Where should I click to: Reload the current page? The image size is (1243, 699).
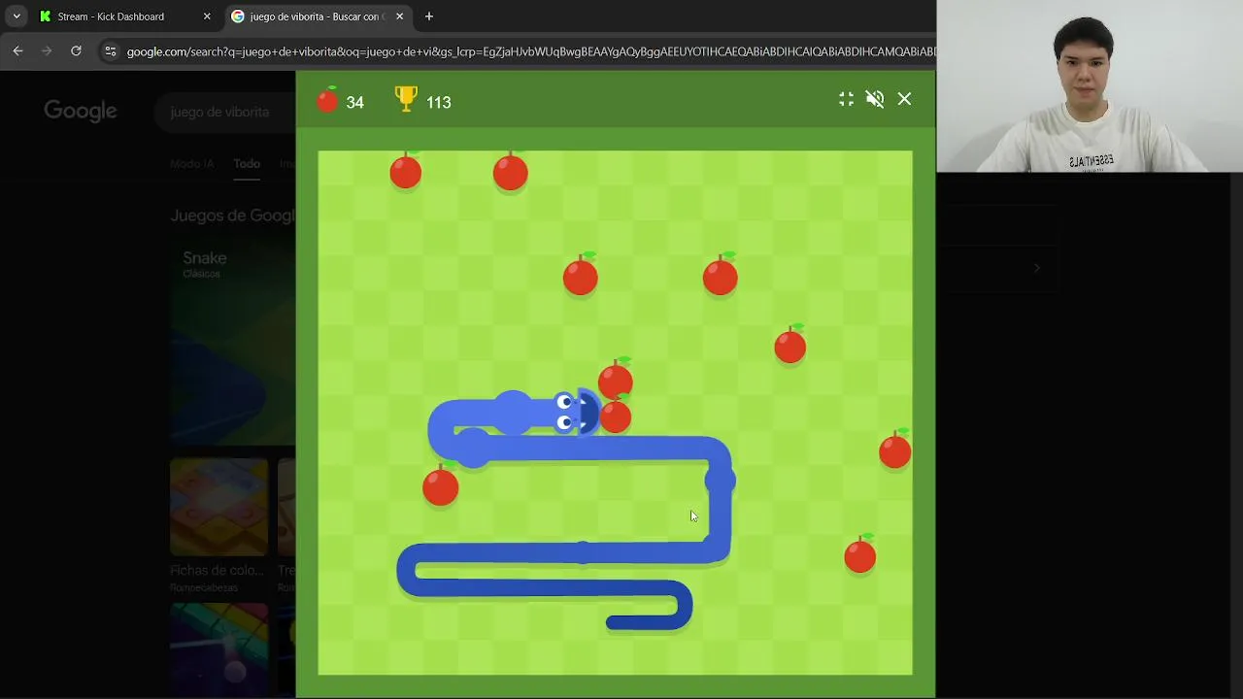click(x=76, y=50)
